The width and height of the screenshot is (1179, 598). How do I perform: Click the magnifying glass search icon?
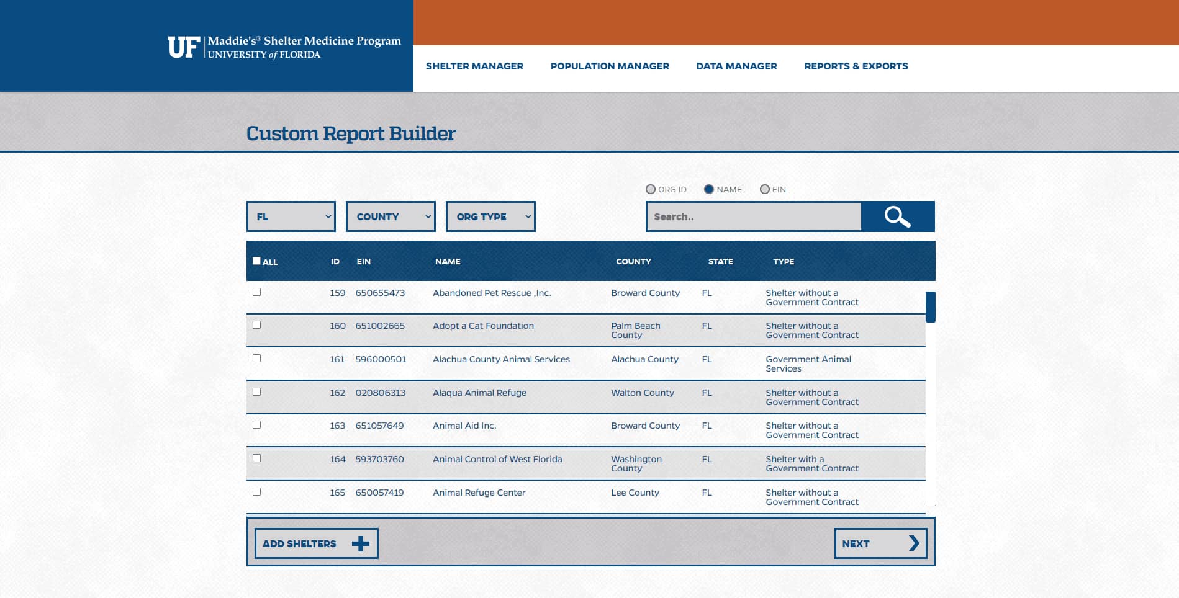coord(897,216)
